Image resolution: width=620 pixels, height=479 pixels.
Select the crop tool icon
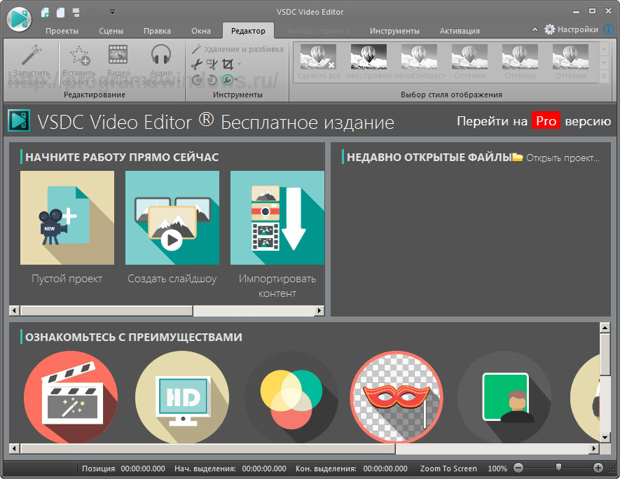(228, 64)
